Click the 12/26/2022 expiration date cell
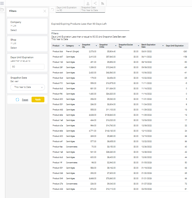The width and height of the screenshot is (192, 198). pyautogui.click(x=147, y=147)
